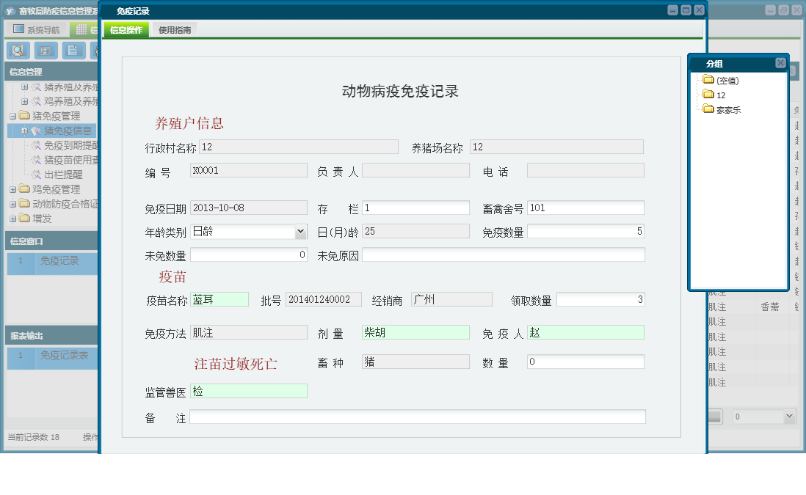Focus the 畜禽舍号 input field

[x=585, y=208]
